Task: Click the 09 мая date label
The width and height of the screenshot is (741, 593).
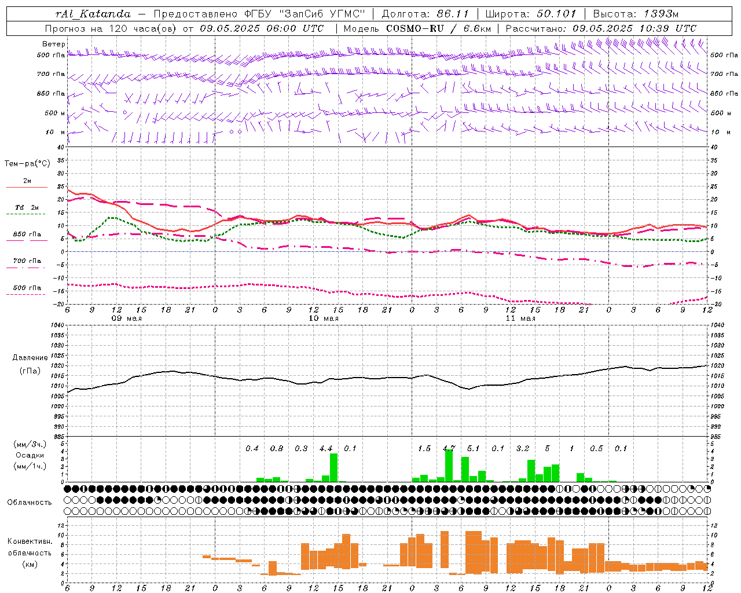Action: click(127, 319)
